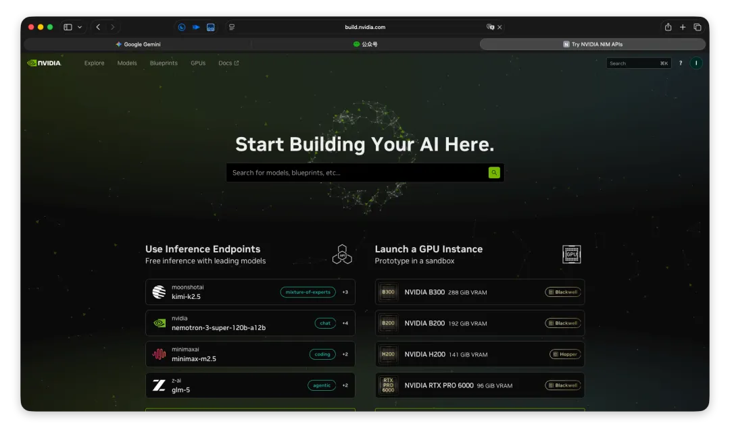Click the Use Inference Endpoints heading
This screenshot has width=730, height=436.
[203, 249]
